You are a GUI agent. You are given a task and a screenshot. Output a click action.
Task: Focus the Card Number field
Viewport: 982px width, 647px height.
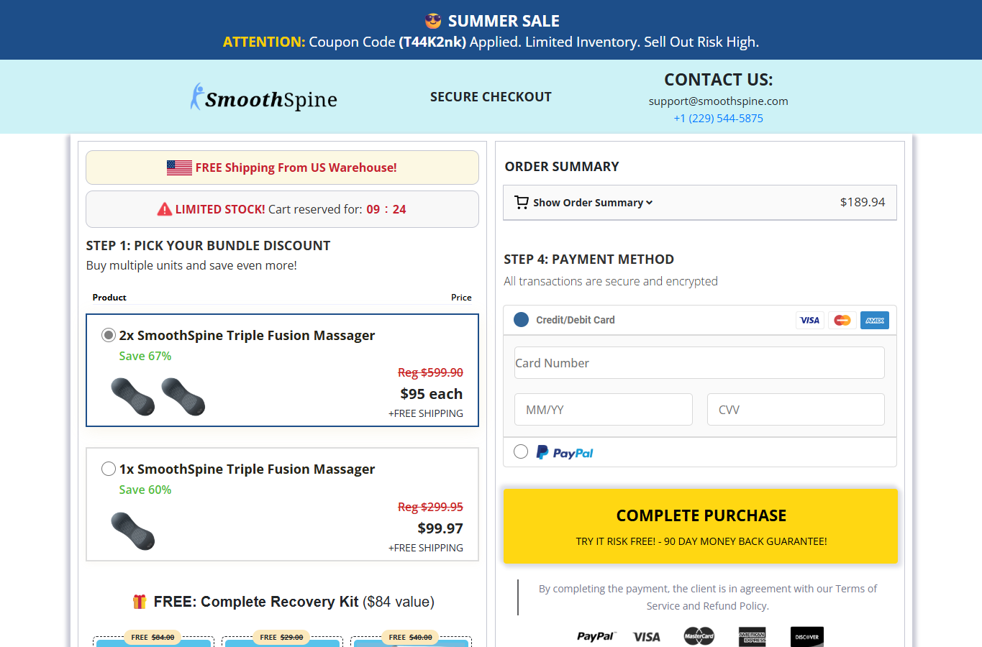(x=699, y=363)
